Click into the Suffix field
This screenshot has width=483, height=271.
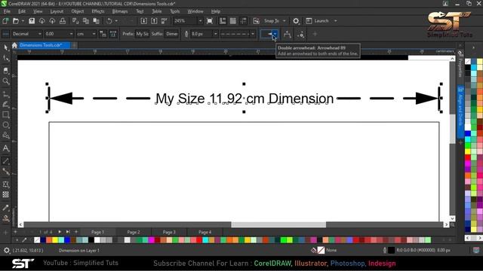[x=171, y=34]
